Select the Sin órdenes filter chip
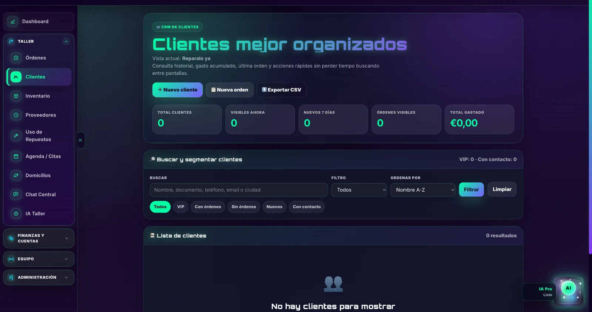Viewport: 592px width, 312px height. 244,207
